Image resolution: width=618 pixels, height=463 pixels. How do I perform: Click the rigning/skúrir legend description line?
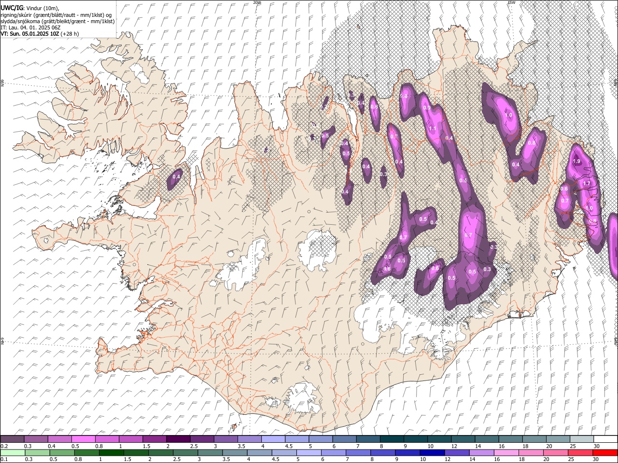tap(56, 15)
